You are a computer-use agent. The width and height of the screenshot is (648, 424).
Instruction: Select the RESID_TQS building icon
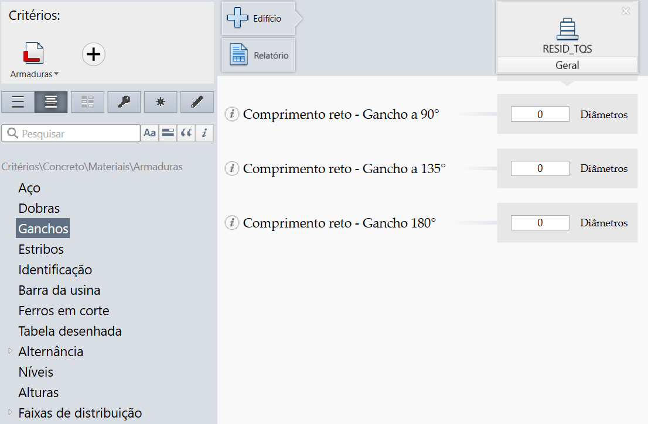[567, 29]
